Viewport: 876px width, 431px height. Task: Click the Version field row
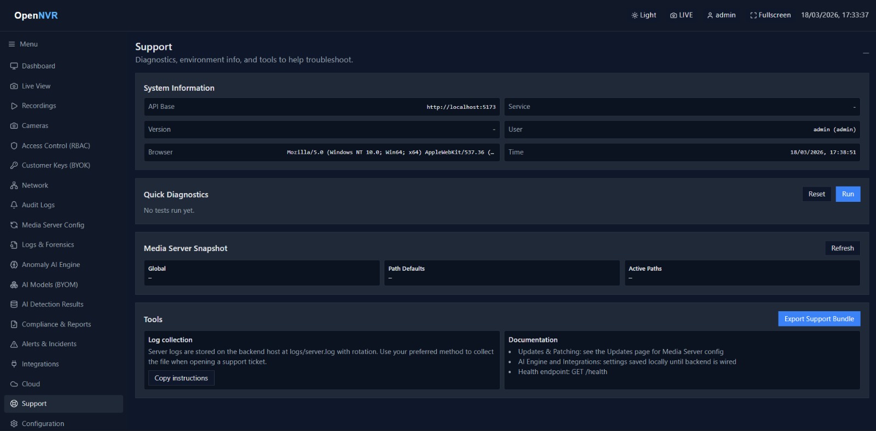coord(322,130)
